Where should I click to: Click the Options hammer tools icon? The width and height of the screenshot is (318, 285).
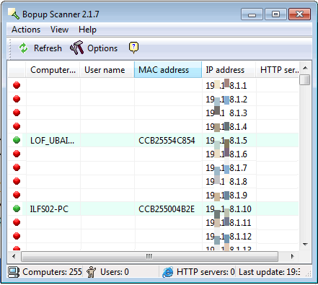pyautogui.click(x=77, y=48)
